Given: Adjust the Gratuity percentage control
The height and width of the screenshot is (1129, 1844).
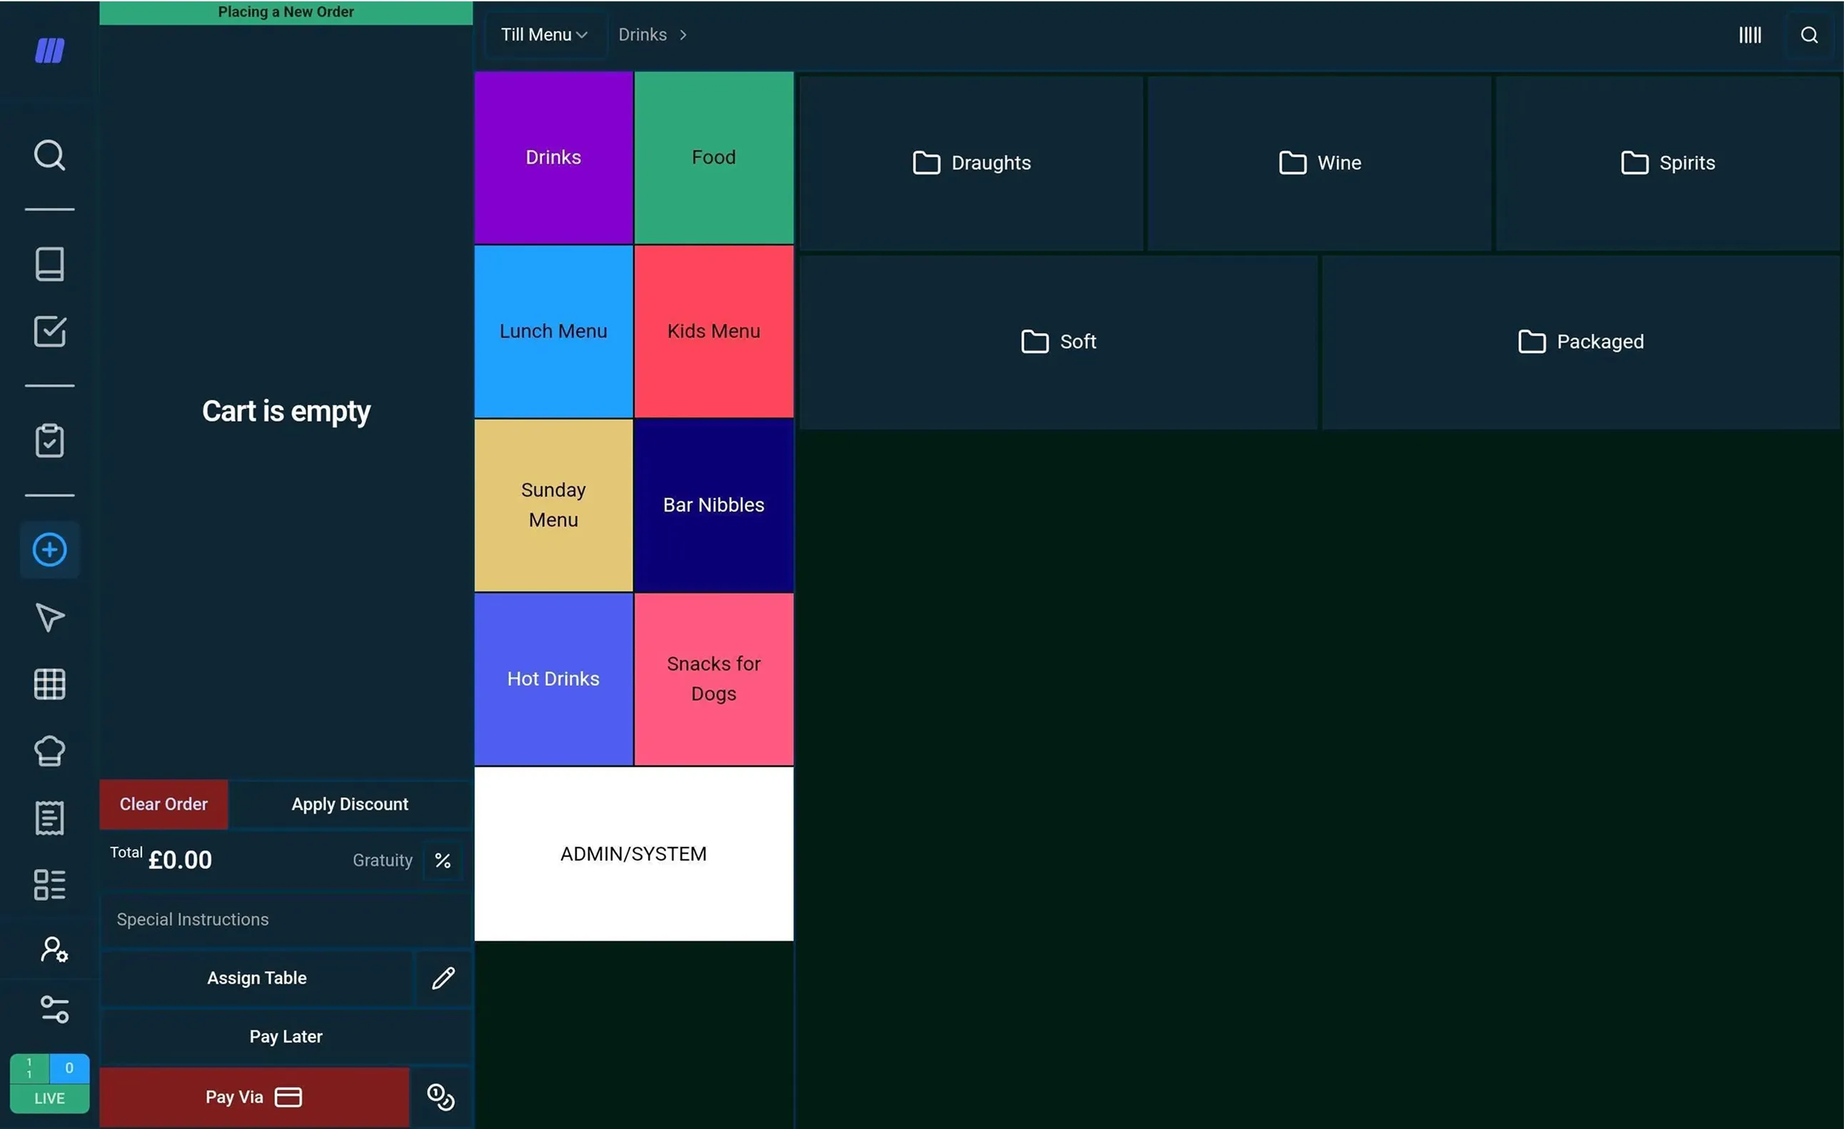Looking at the screenshot, I should (443, 860).
